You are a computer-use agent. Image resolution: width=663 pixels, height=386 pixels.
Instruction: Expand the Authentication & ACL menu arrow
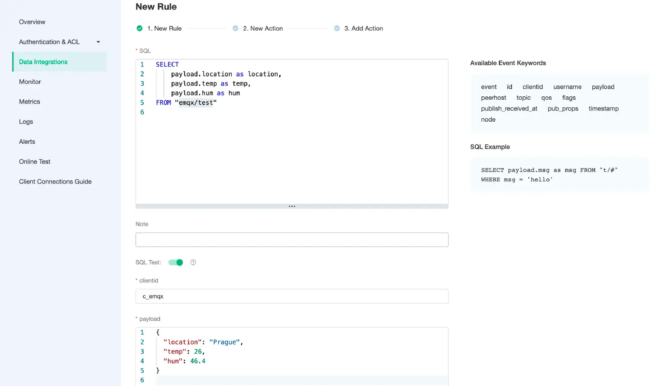(98, 42)
